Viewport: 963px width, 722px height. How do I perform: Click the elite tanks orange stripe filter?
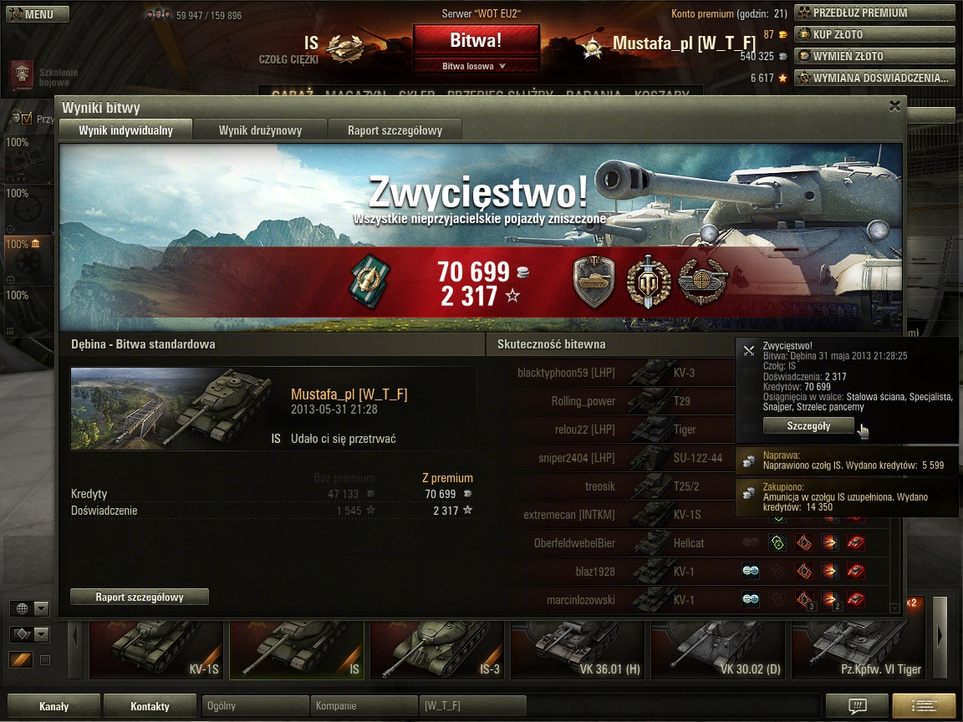pos(21,660)
